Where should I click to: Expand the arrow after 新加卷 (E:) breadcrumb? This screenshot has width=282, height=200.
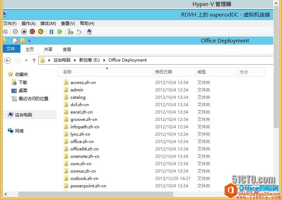pos(104,60)
